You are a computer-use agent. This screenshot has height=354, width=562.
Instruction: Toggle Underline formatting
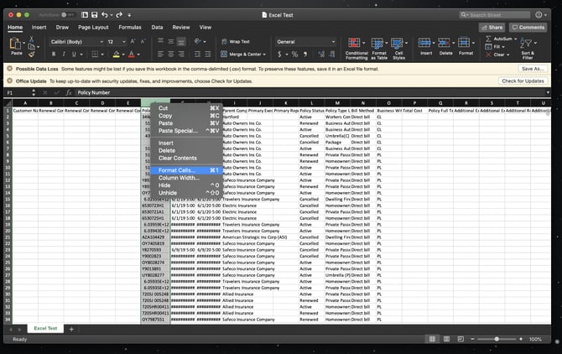[x=74, y=54]
